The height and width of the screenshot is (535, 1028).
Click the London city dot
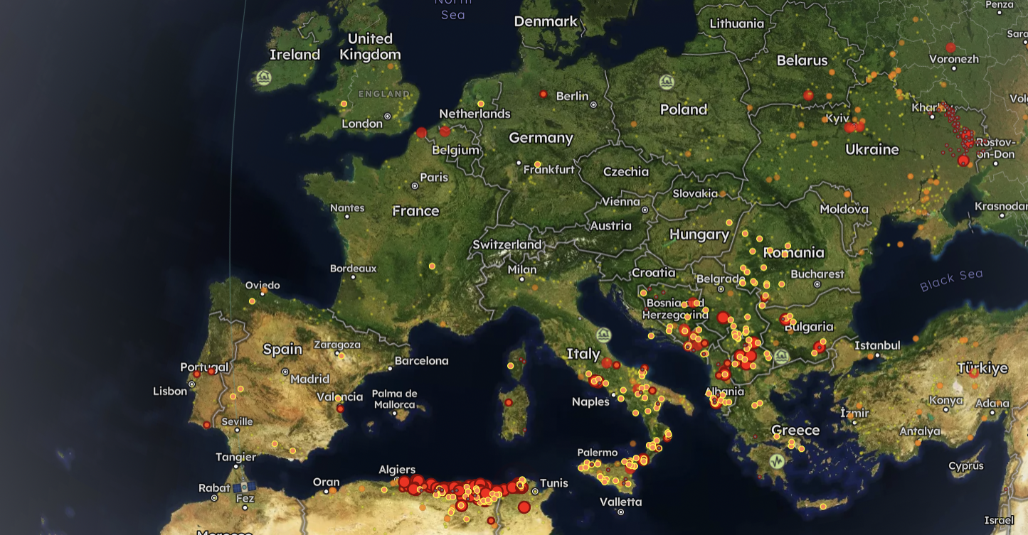pos(388,116)
